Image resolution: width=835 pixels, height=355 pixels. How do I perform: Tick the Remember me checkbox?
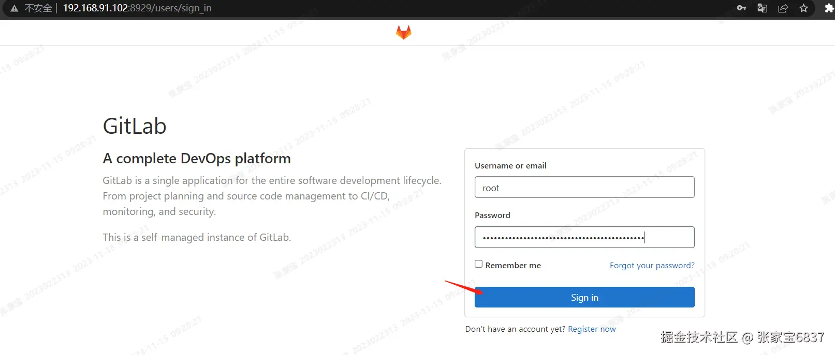478,264
